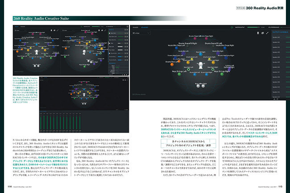Click the fullscreen icon at the top-left screenshot's top right corner
290x193 pixels.
[127, 27]
